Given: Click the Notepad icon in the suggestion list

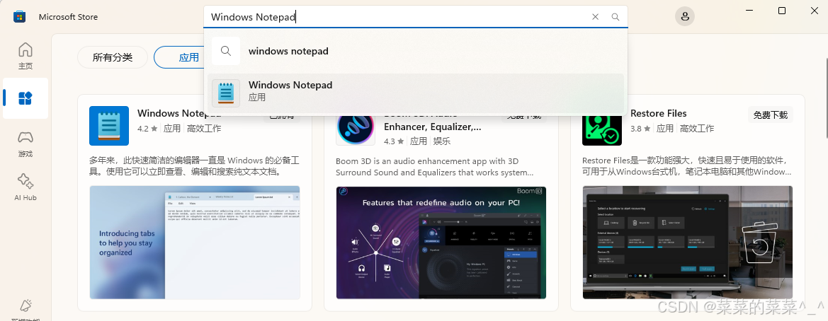Looking at the screenshot, I should 226,93.
